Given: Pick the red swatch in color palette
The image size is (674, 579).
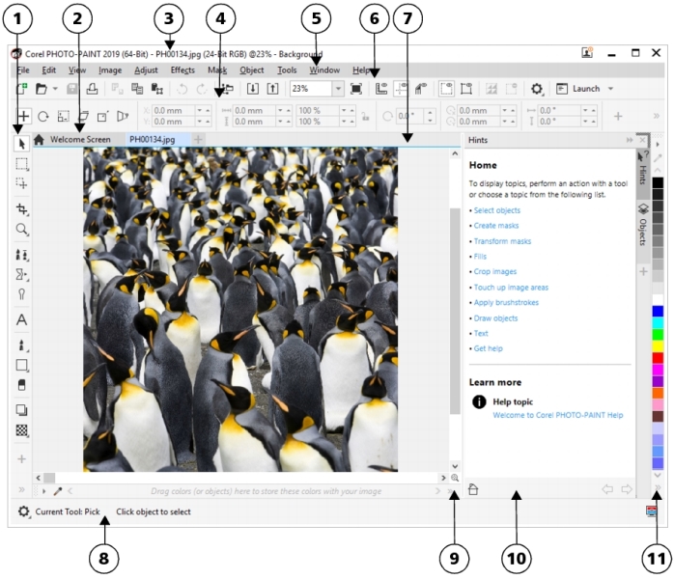Looking at the screenshot, I should tap(659, 356).
